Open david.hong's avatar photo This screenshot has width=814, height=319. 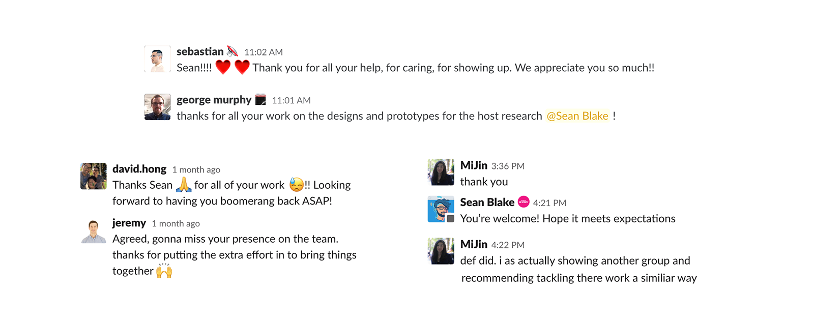pos(94,176)
